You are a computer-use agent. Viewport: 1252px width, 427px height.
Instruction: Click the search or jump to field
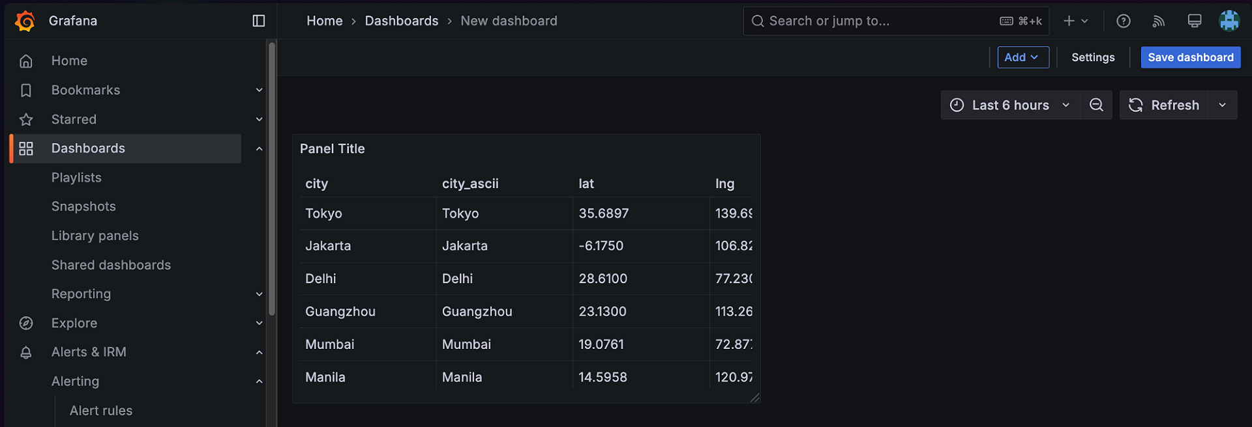pyautogui.click(x=874, y=21)
